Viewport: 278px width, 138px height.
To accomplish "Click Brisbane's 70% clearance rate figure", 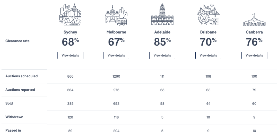I will [x=208, y=42].
